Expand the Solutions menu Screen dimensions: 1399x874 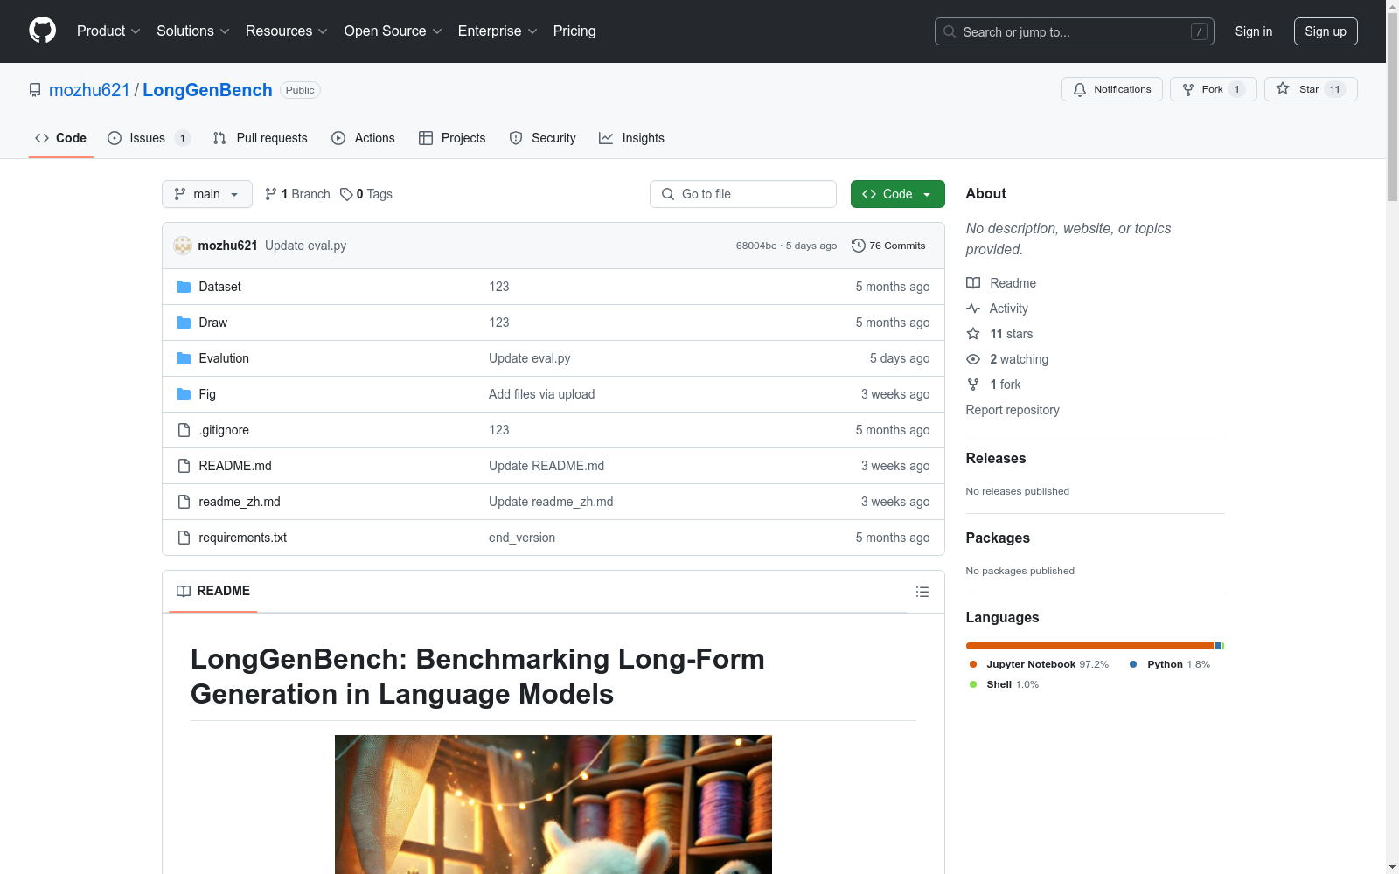click(193, 31)
